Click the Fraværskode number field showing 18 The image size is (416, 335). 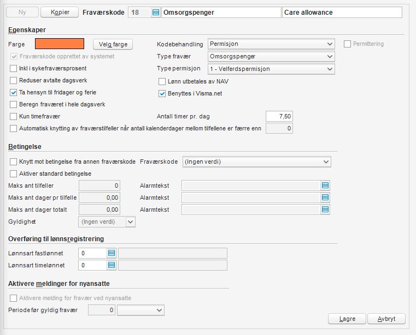pos(140,13)
